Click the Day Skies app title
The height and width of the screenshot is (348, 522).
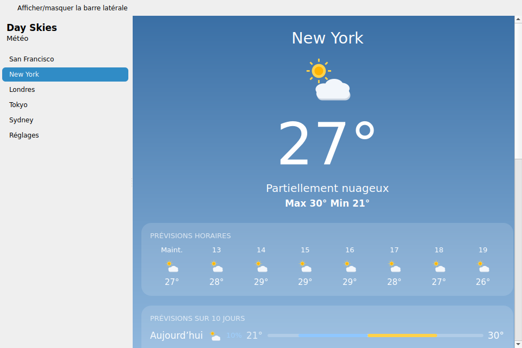32,27
